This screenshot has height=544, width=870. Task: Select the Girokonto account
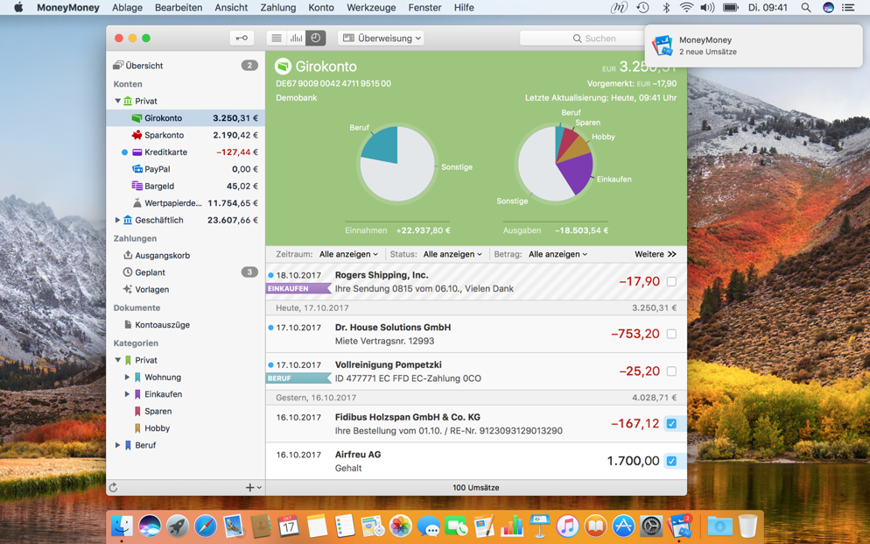tap(186, 117)
